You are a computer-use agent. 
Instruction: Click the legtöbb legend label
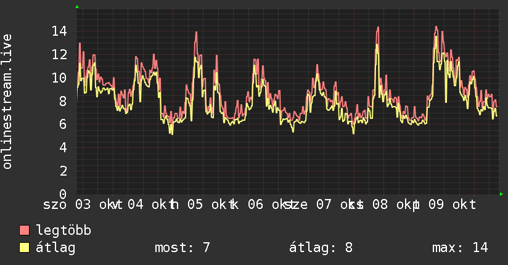pyautogui.click(x=63, y=230)
